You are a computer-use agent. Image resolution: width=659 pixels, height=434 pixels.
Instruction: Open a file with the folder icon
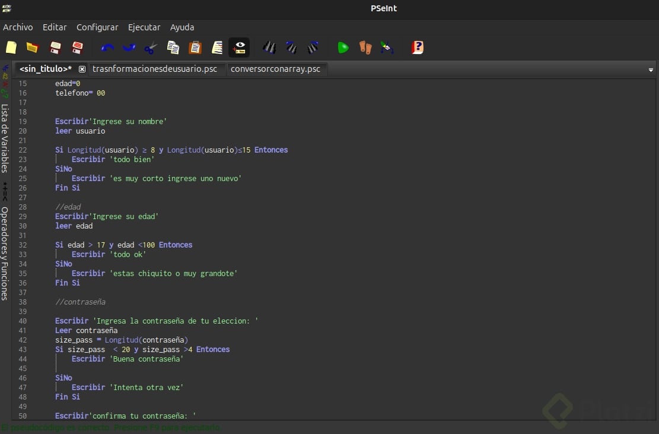33,47
